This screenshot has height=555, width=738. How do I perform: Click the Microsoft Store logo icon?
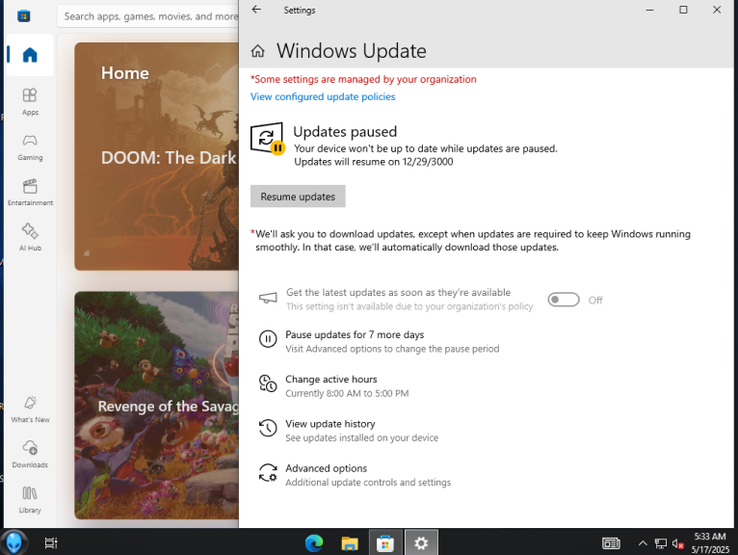23,16
